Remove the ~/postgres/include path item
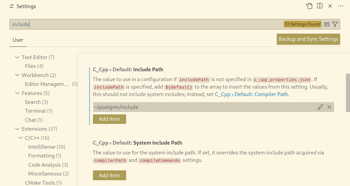Viewport: 350px width, 186px height. [329, 107]
